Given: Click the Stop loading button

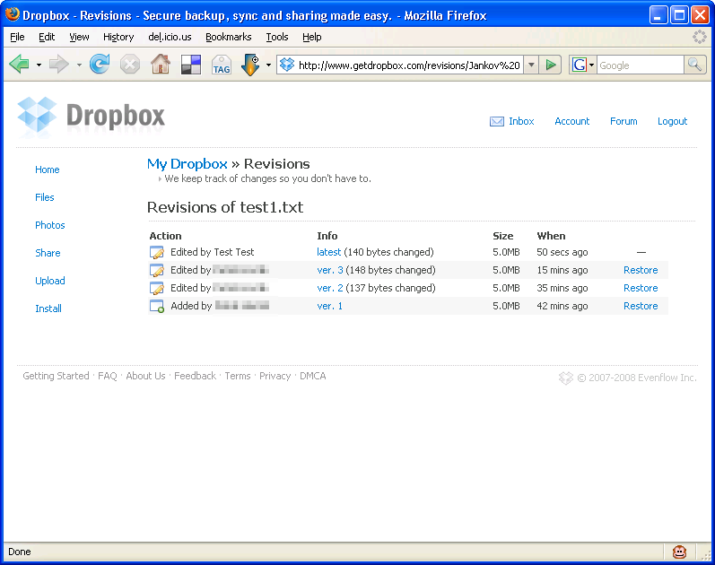Looking at the screenshot, I should 130,65.
